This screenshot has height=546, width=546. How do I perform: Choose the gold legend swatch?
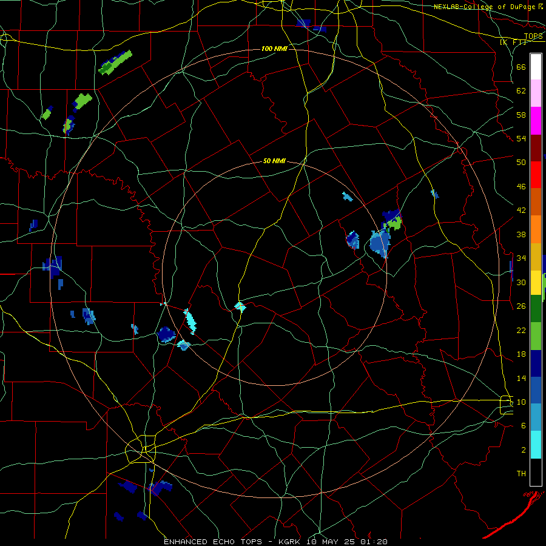tap(536, 257)
